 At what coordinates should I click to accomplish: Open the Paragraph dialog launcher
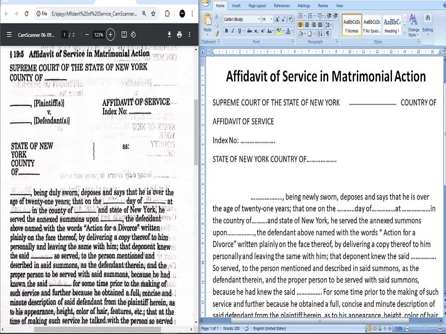(337, 41)
